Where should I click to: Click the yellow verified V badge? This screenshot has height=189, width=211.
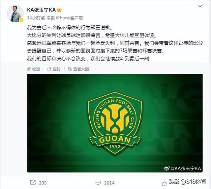[x=21, y=20]
